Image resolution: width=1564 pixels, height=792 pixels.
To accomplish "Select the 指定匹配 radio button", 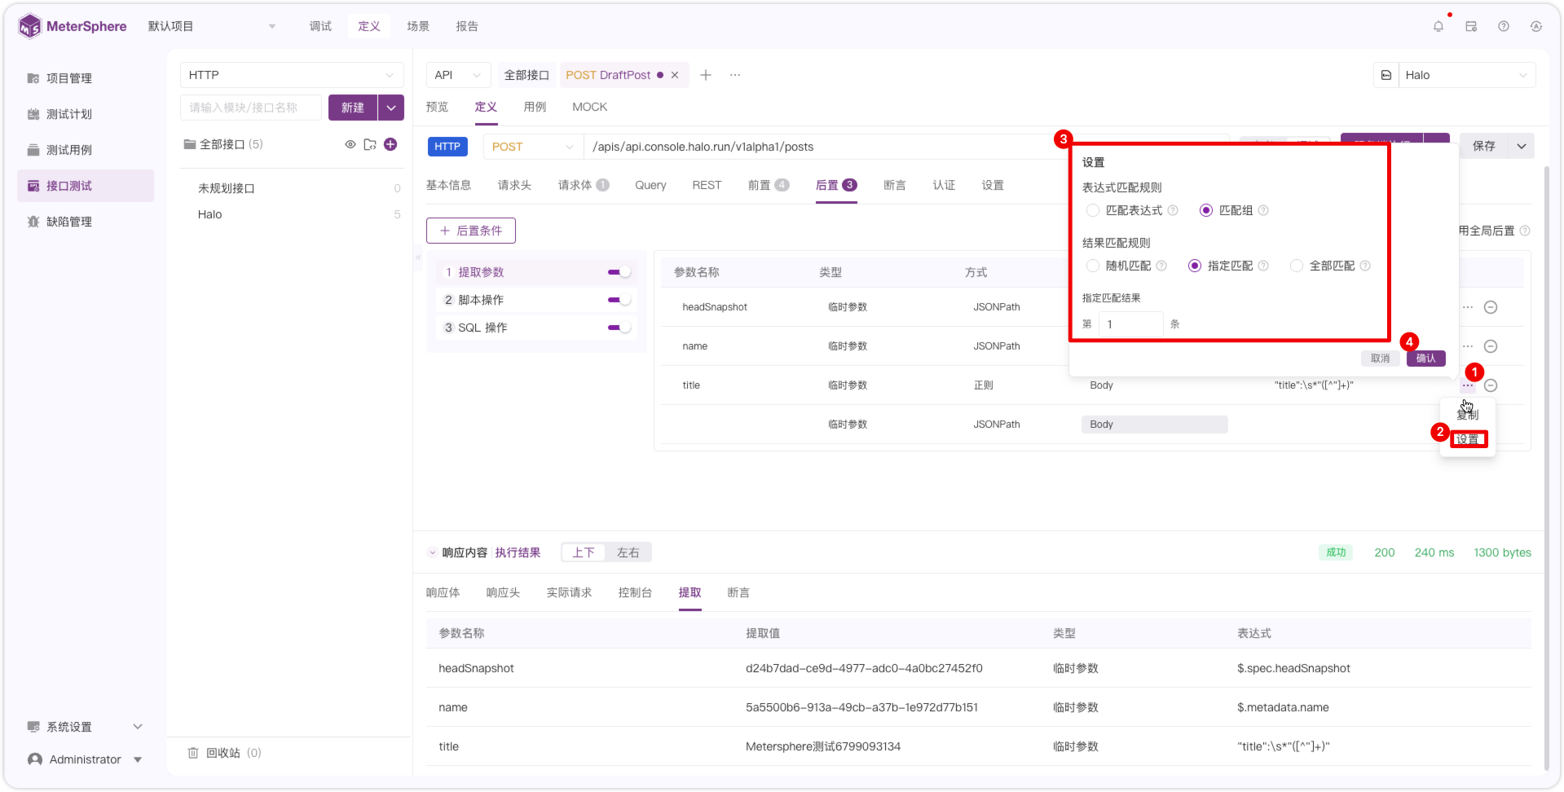I will coord(1195,266).
